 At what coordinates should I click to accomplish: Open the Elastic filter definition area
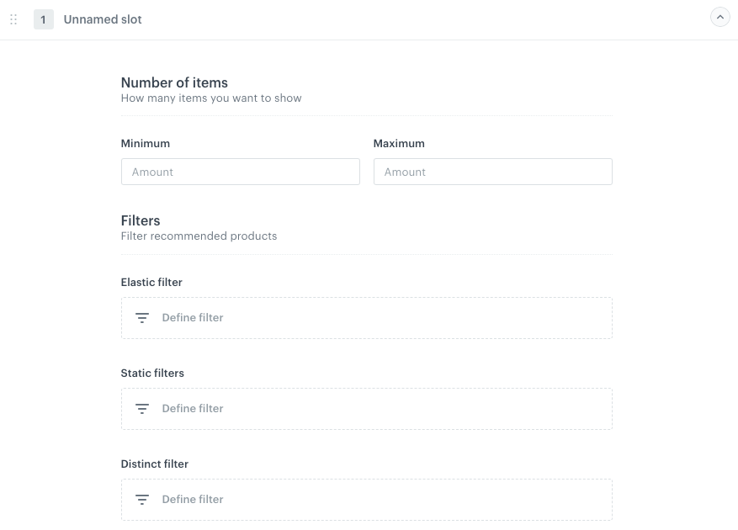[x=366, y=317]
